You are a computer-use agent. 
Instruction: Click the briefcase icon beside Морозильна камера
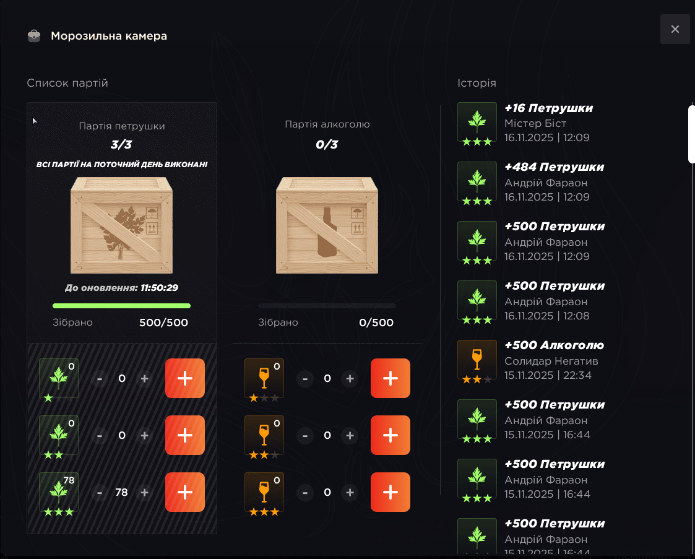click(34, 36)
